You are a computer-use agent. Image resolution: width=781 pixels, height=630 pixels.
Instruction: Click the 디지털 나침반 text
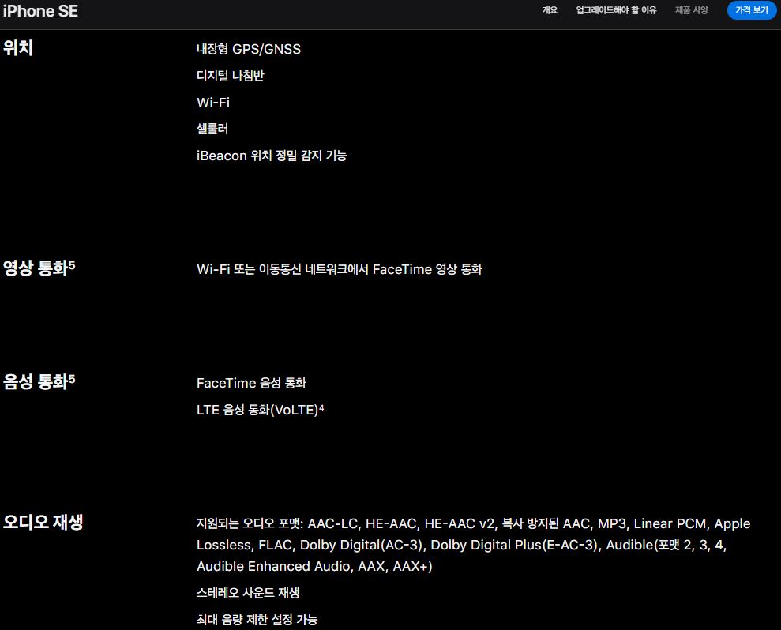(230, 76)
